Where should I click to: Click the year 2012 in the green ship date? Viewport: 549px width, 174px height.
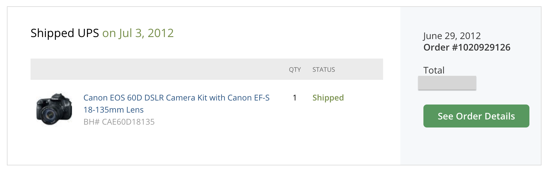[x=160, y=33]
